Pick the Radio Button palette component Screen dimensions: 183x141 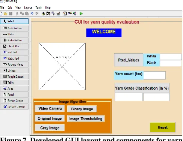[14, 40]
